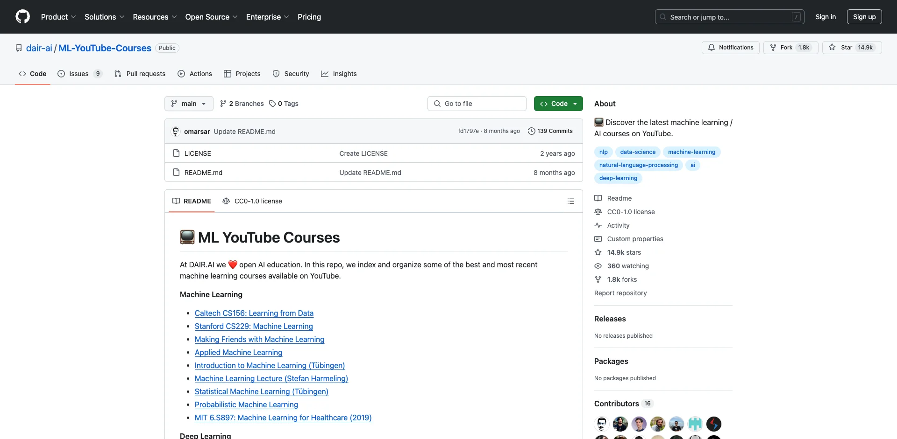
Task: Open the latest commit Update README.md message
Action: (x=245, y=132)
